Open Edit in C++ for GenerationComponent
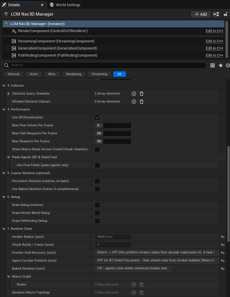 coord(214,48)
